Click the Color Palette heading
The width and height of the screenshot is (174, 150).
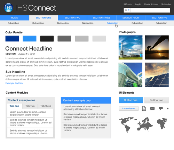tap(14, 32)
